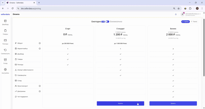
Task: Go to Товары in the sidebar
Action: coord(5,32)
